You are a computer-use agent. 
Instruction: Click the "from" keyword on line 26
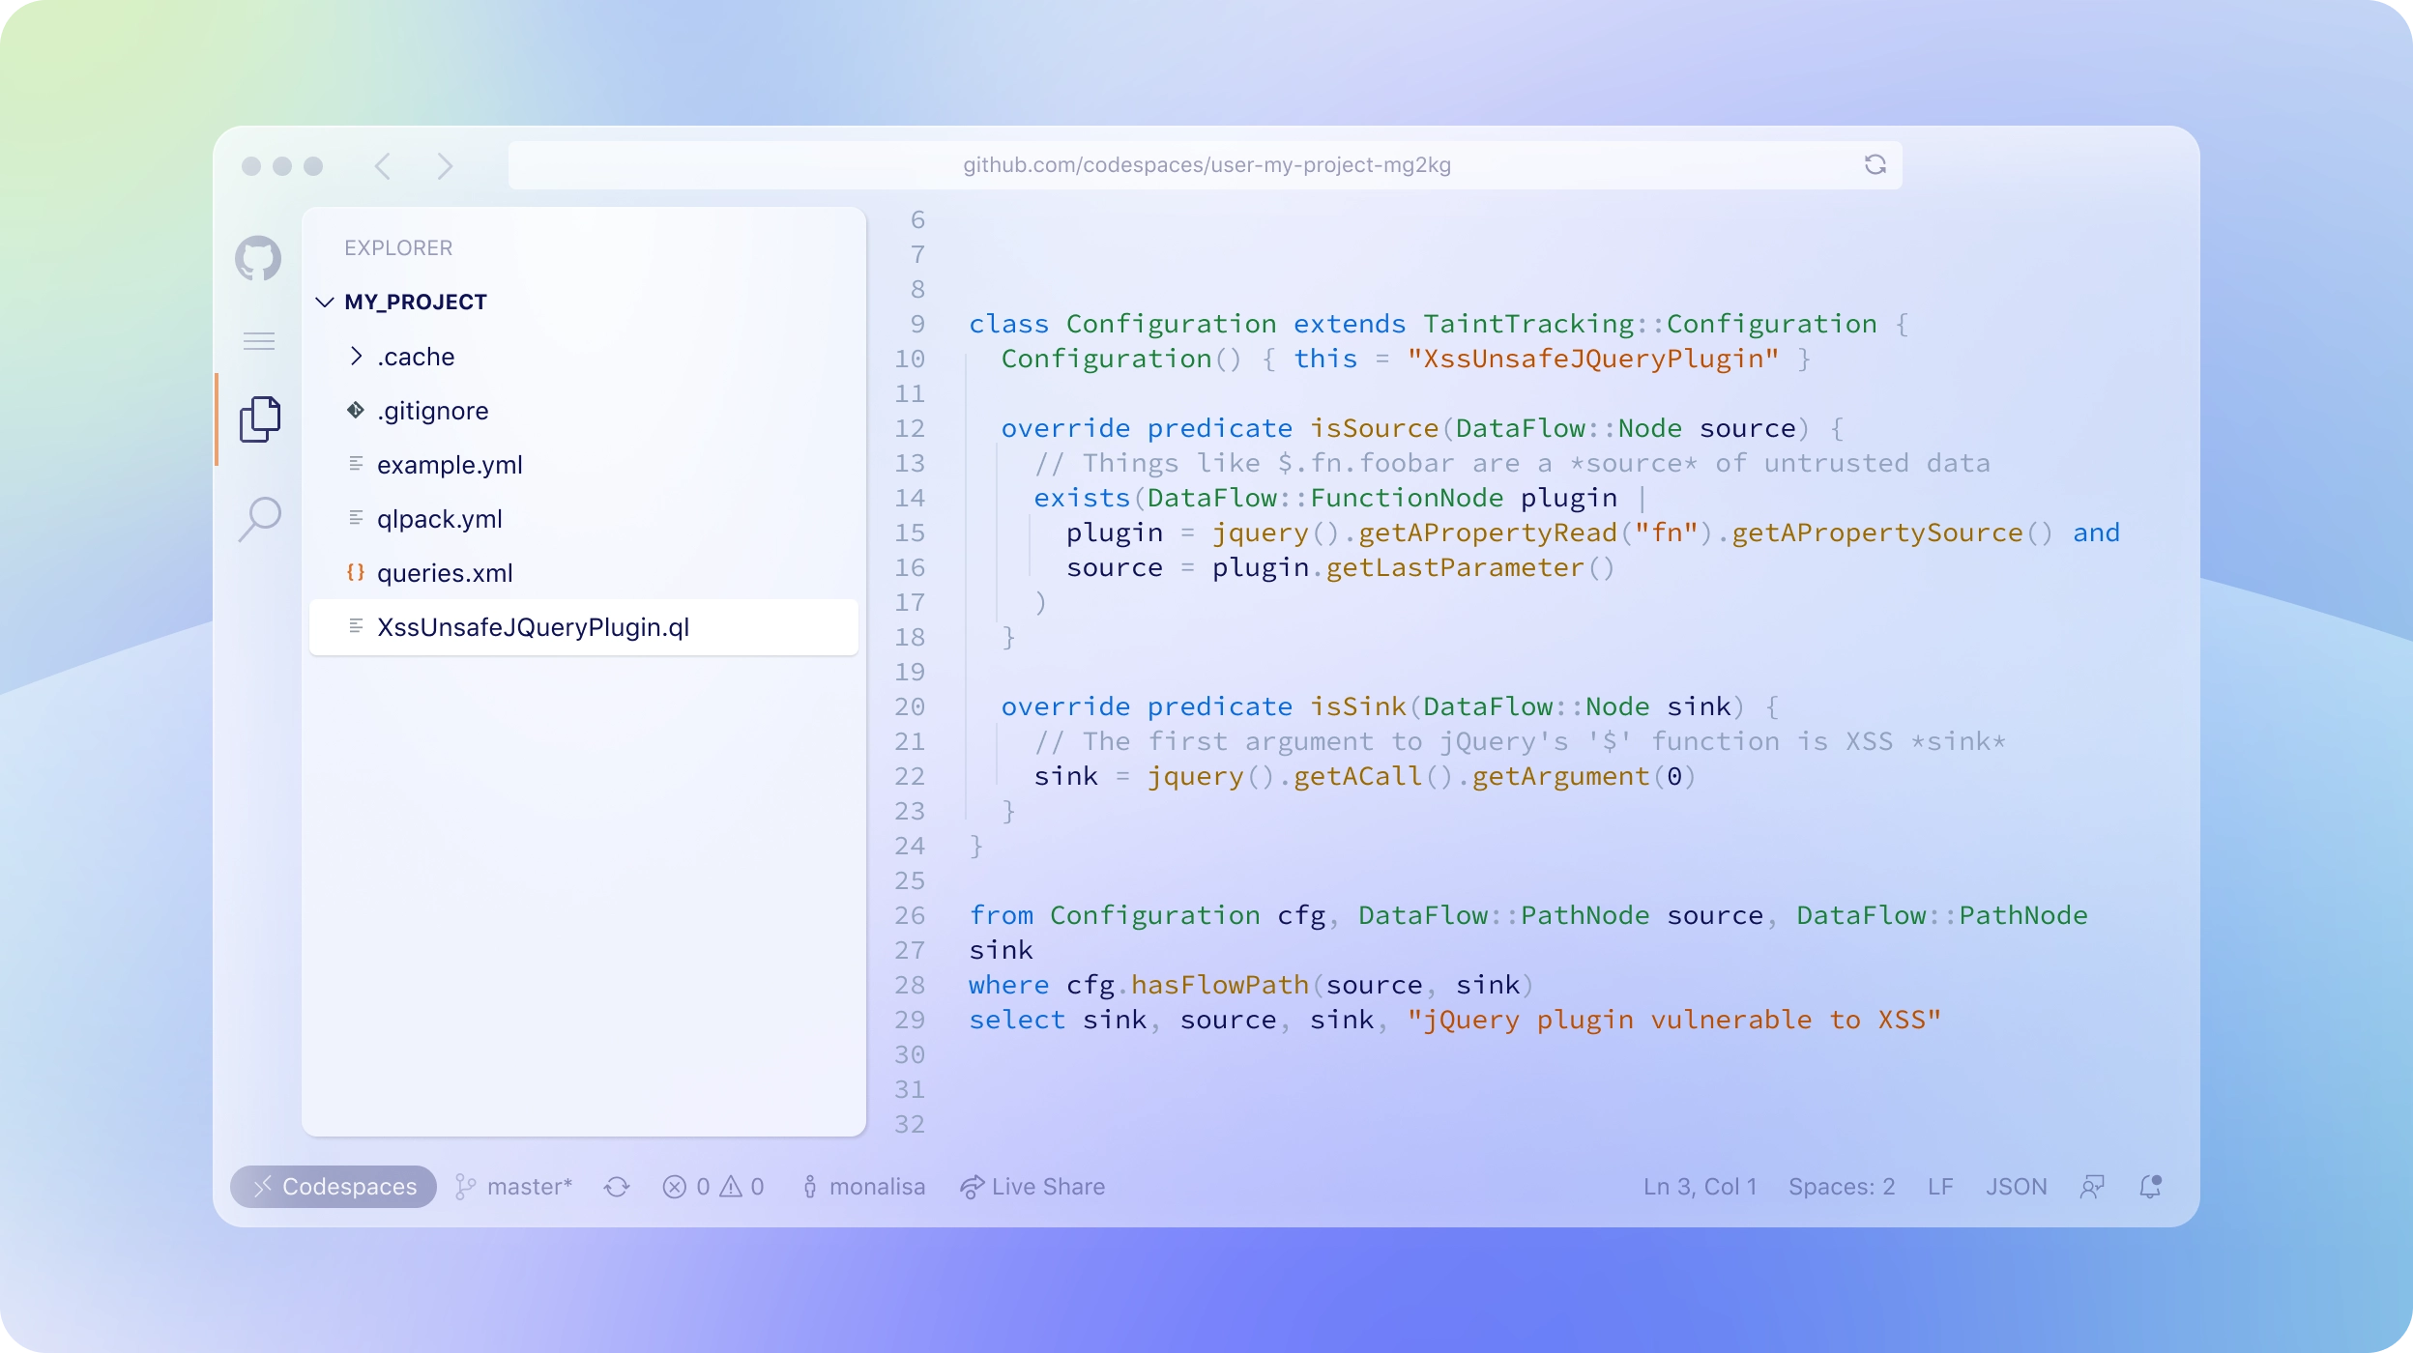point(1002,915)
